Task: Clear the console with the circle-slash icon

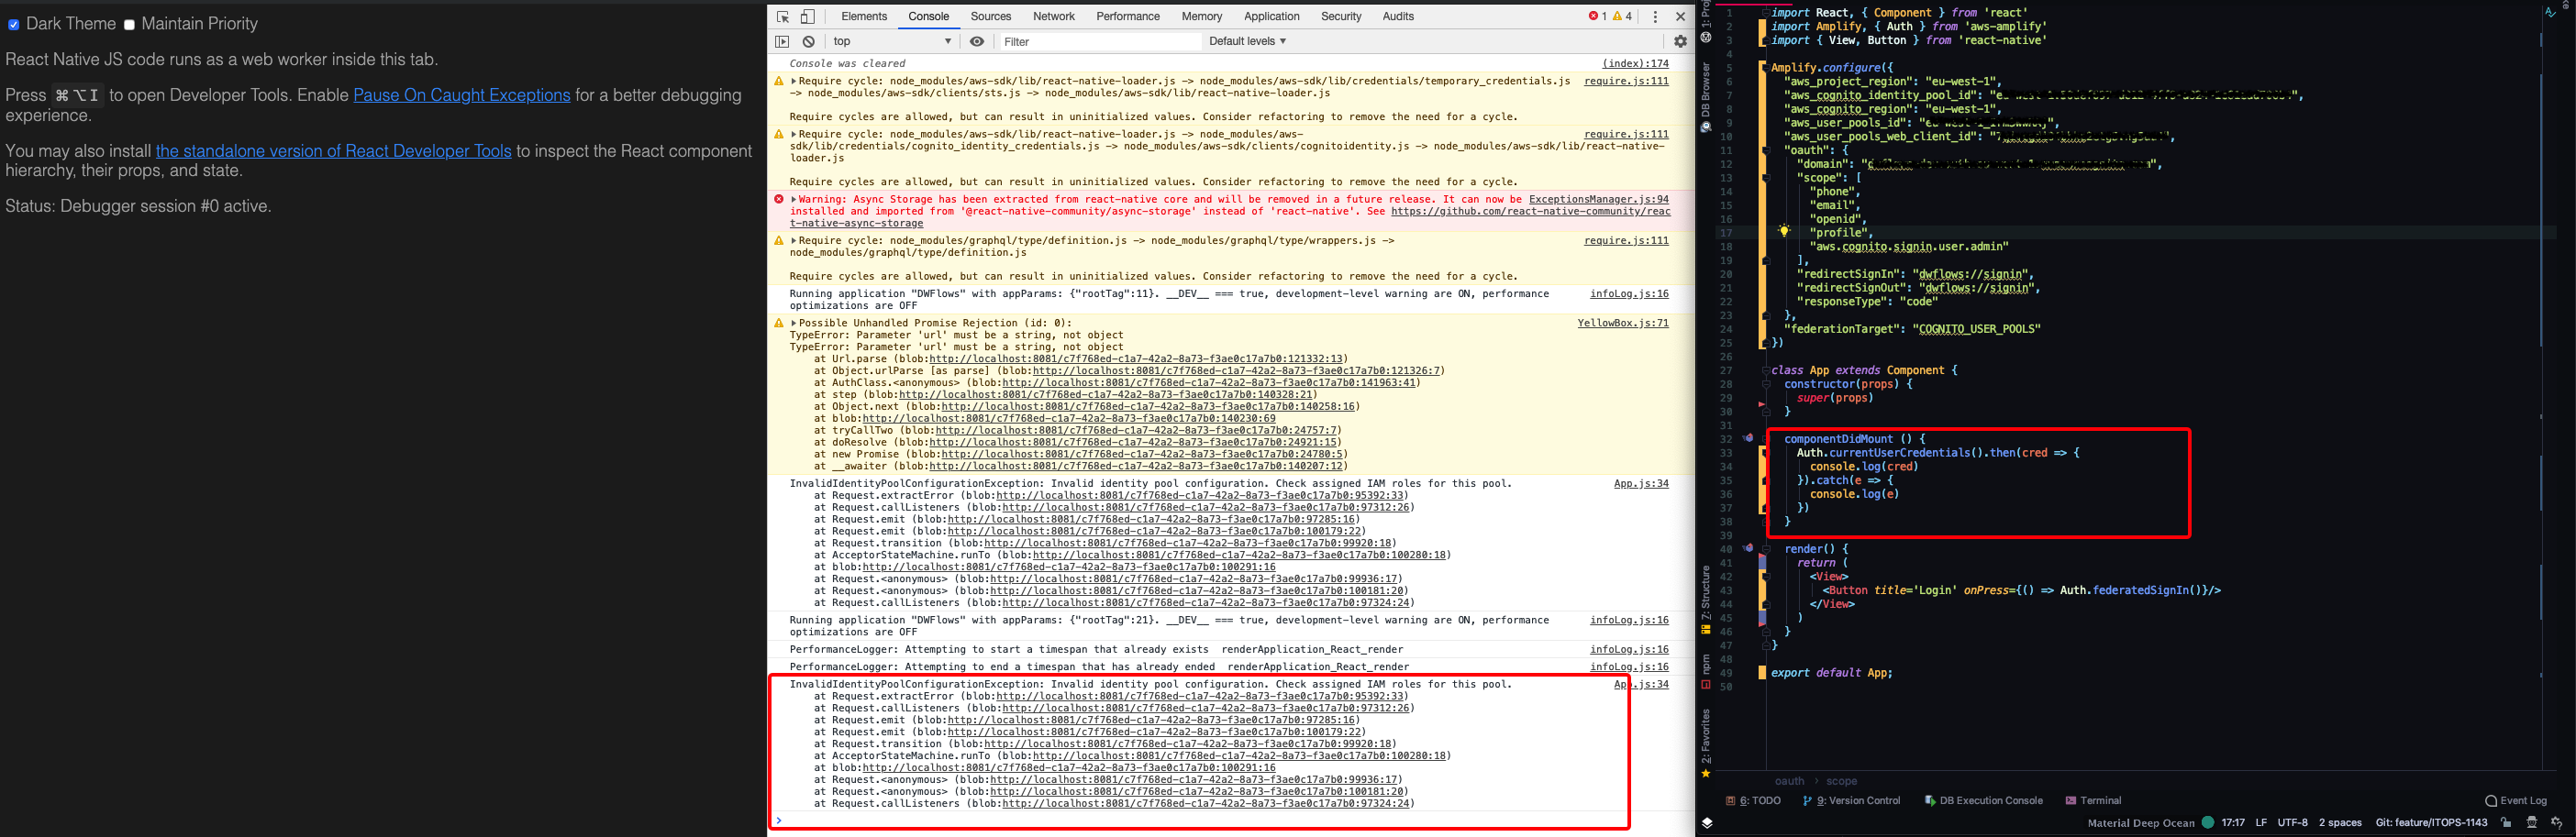Action: point(809,41)
